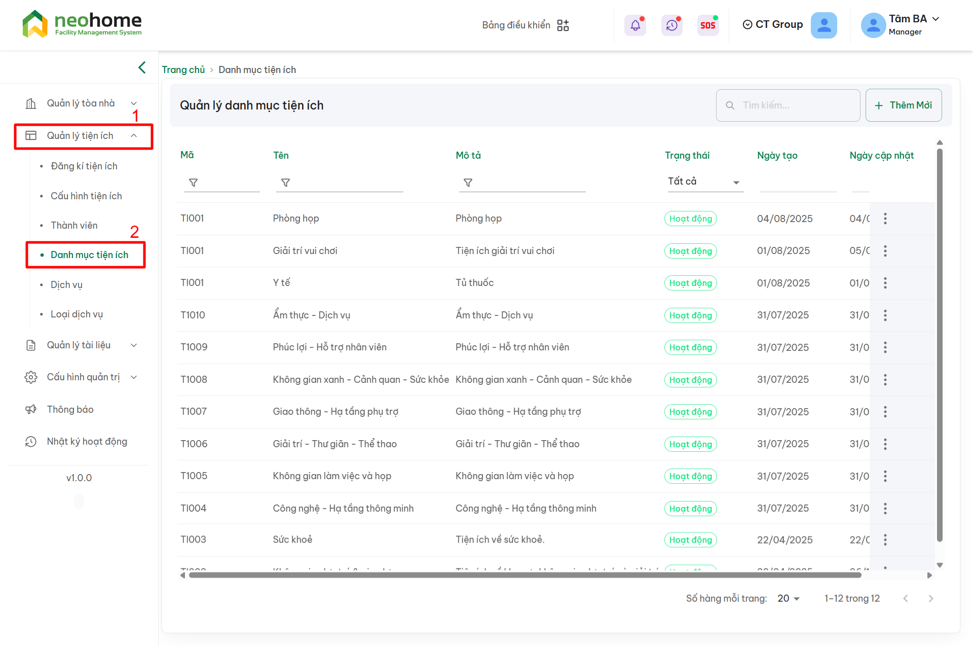The width and height of the screenshot is (973, 647).
Task: Open the notification bell icon
Action: 635,25
